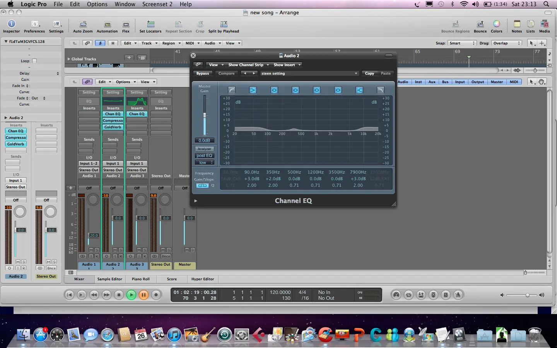Screen dimensions: 557x348
Task: Open the steen setting preset dropdown
Action: pos(309,73)
